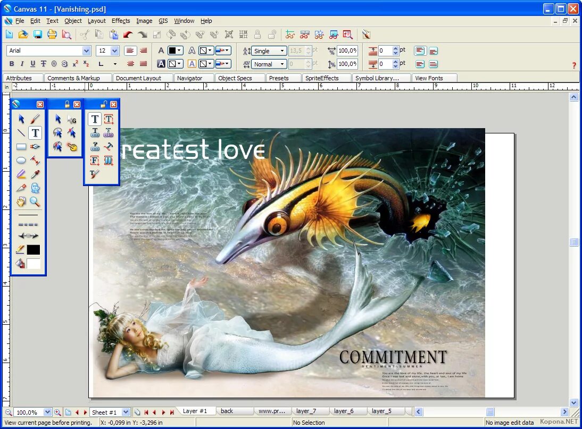
Task: Open the tab stop type dropdown arrow
Action: pos(115,64)
